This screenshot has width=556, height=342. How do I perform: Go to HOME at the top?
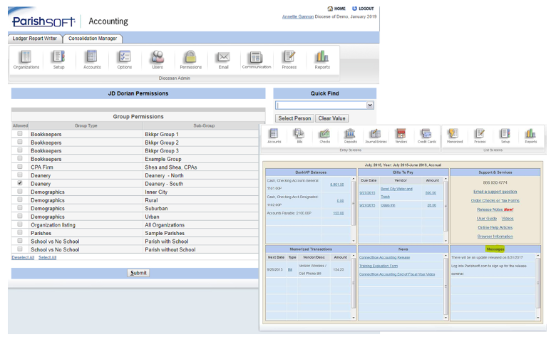click(336, 9)
